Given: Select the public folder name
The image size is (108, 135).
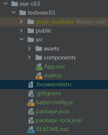Looking at the screenshot, I should tap(44, 31).
